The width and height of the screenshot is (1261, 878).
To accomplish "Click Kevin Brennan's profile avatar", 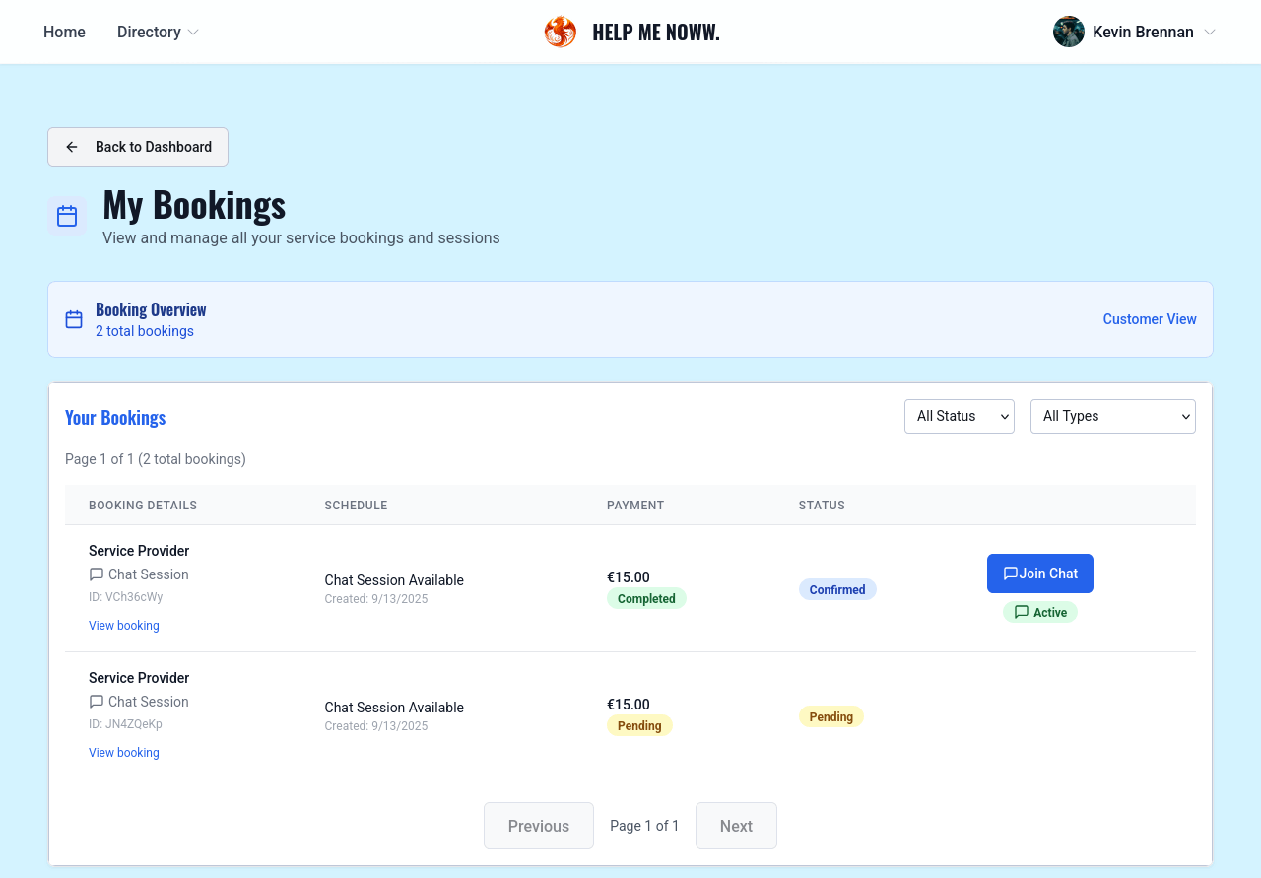I will 1068,32.
